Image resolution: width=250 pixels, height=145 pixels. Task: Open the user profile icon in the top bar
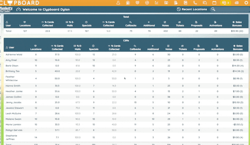[118, 3]
